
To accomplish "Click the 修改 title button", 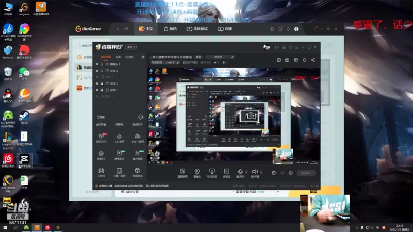I will pos(198,57).
